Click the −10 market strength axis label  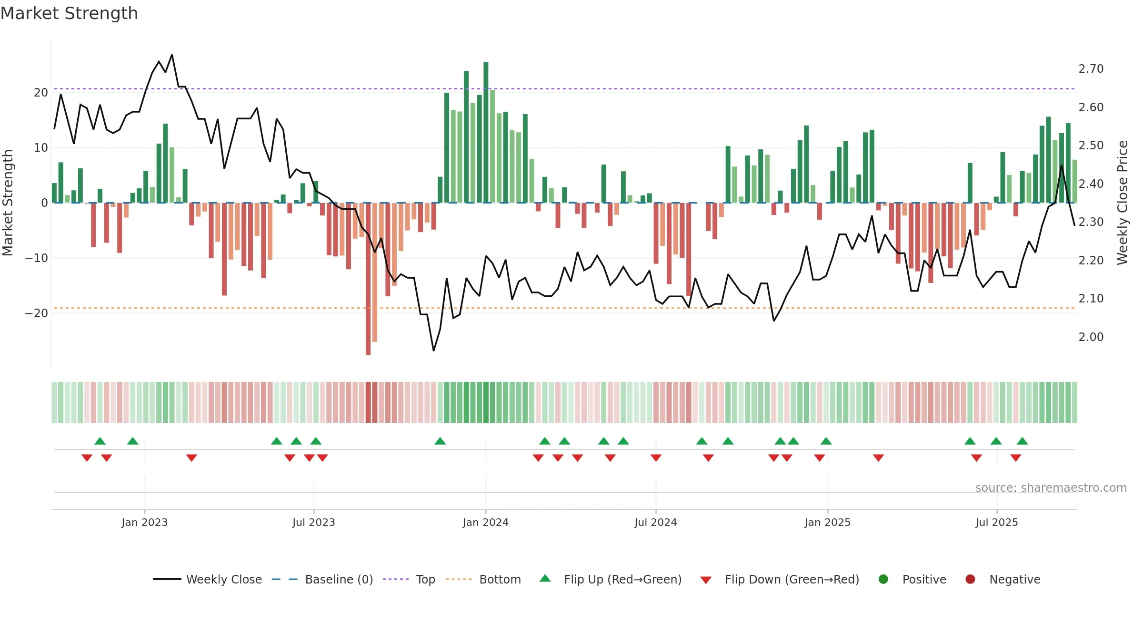coord(37,258)
